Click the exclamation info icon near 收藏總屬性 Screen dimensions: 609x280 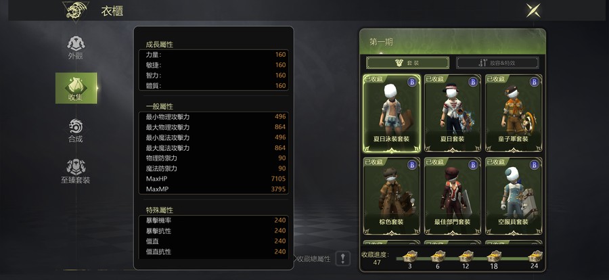point(343,258)
